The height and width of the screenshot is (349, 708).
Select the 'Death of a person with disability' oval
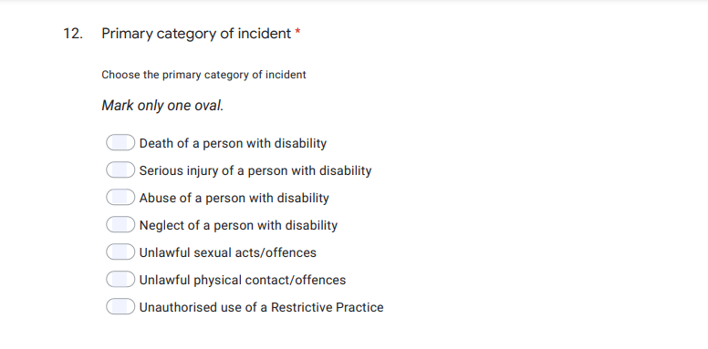(x=120, y=142)
